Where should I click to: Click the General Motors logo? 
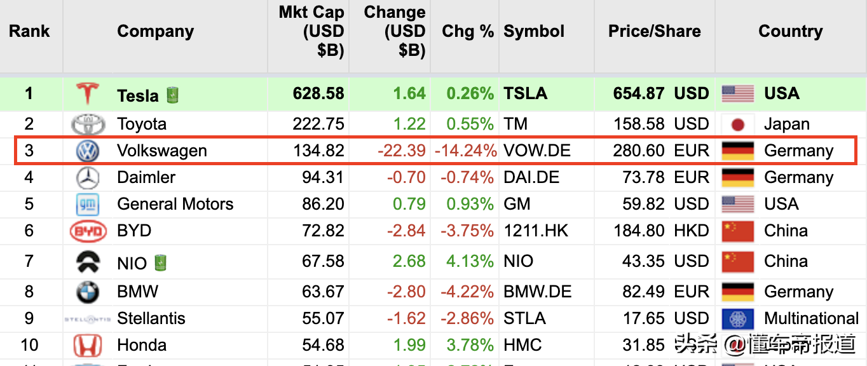tap(88, 205)
